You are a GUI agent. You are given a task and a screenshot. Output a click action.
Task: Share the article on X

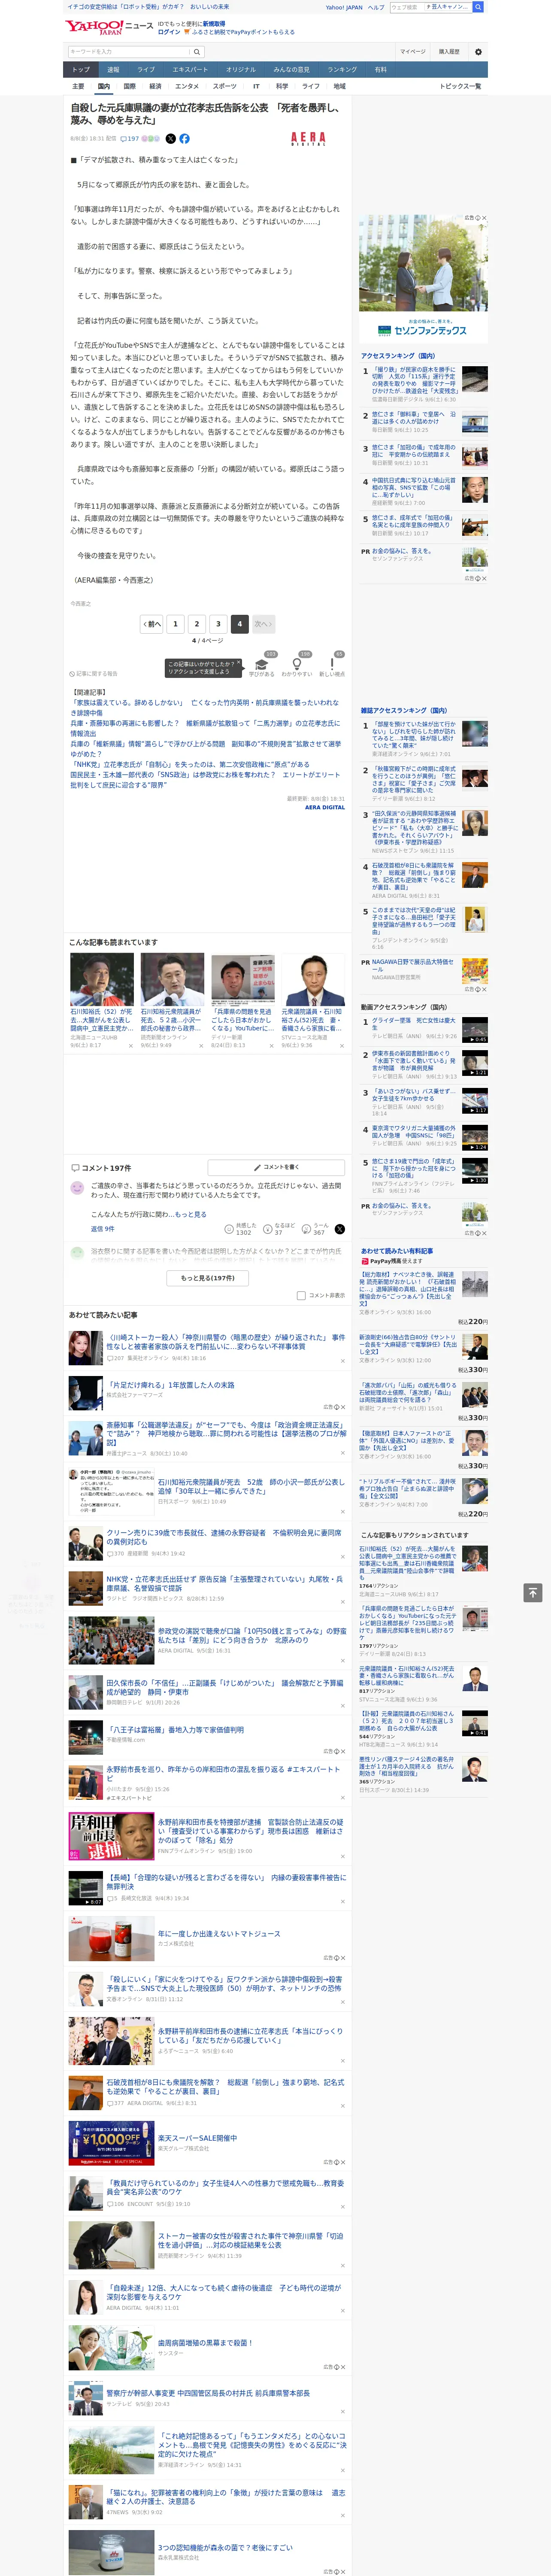[x=170, y=139]
